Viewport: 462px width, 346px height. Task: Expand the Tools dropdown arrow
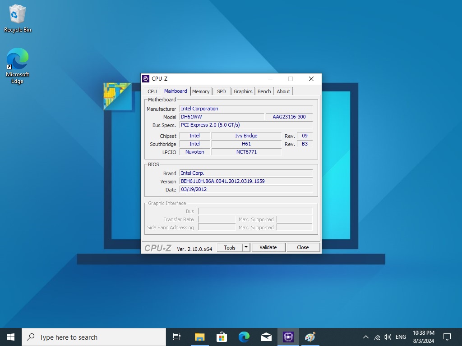[x=246, y=247]
